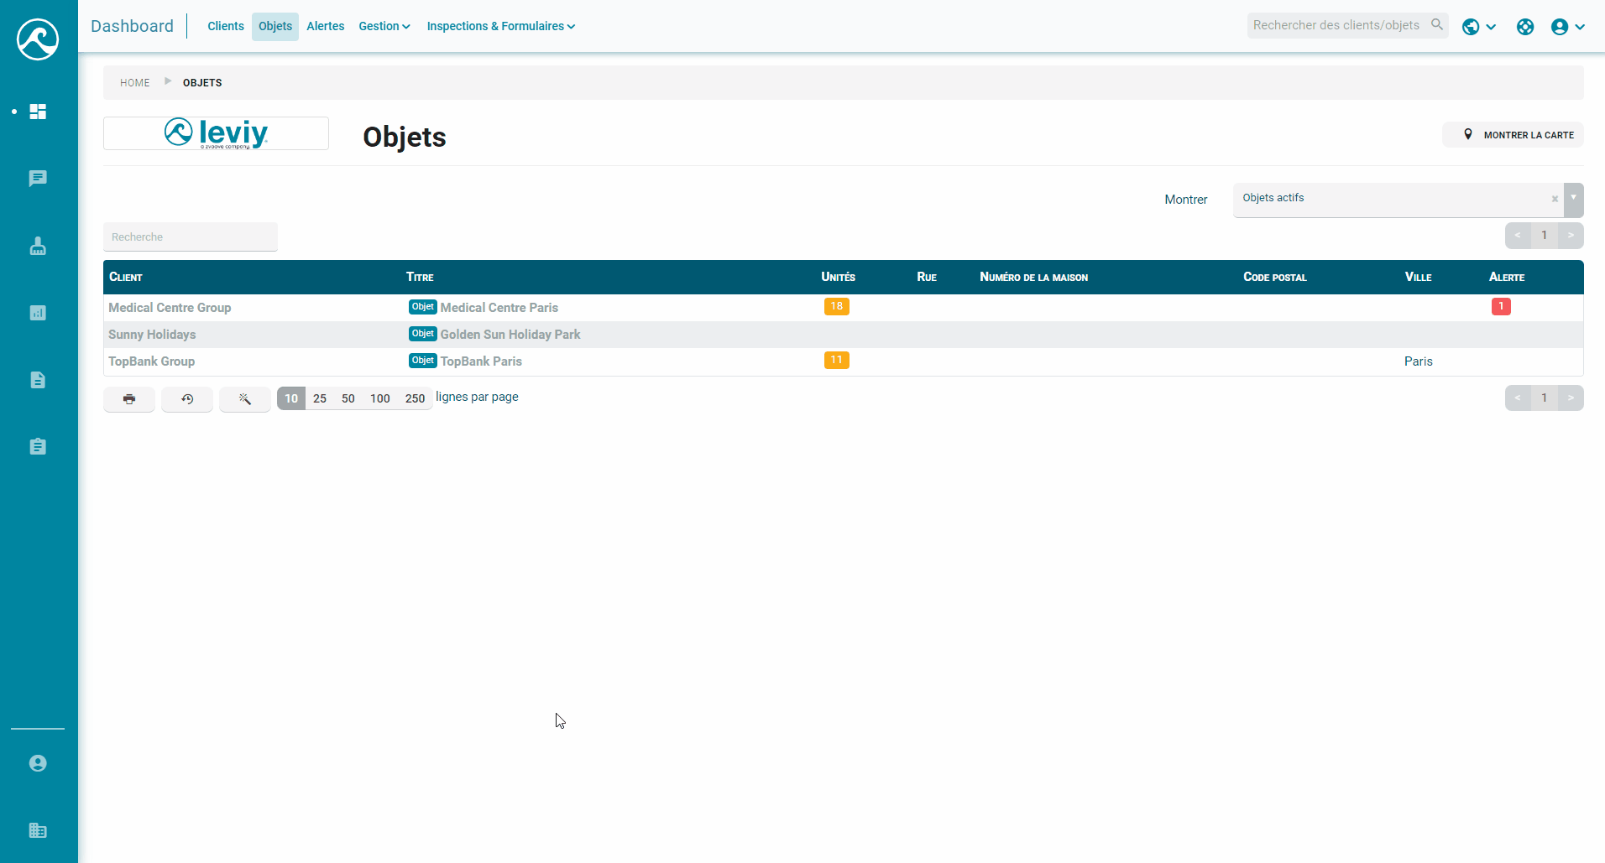Click the magic wand icon button

point(245,399)
